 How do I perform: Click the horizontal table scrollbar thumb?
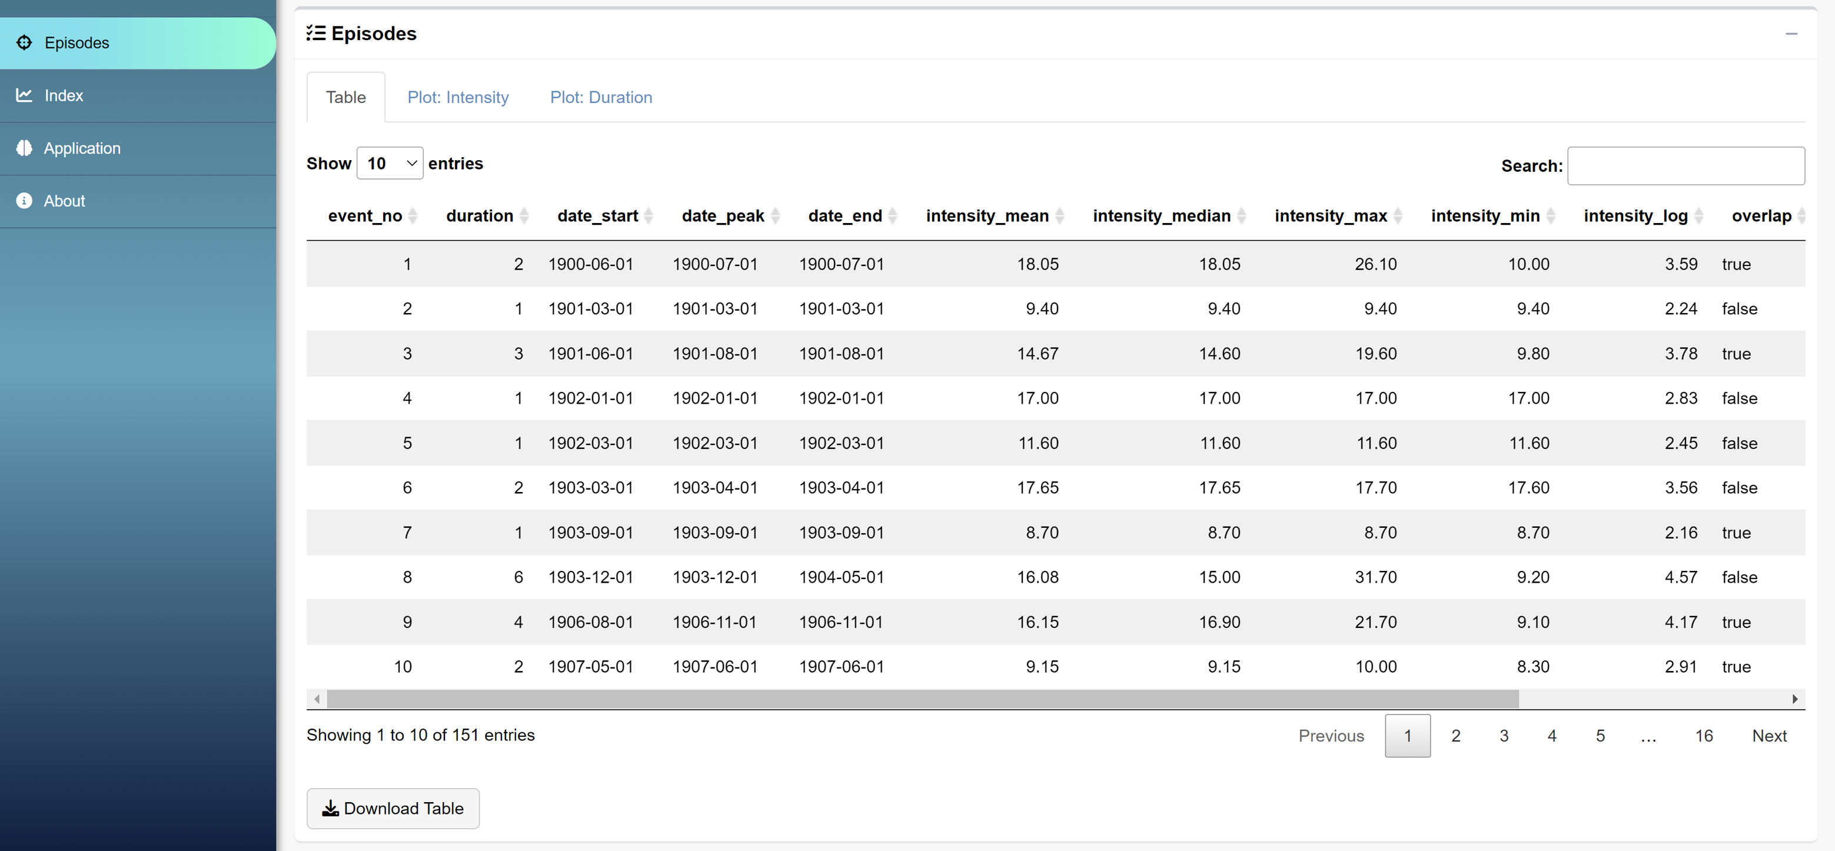[x=922, y=699]
